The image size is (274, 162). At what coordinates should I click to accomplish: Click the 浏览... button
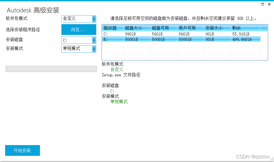pyautogui.click(x=79, y=30)
